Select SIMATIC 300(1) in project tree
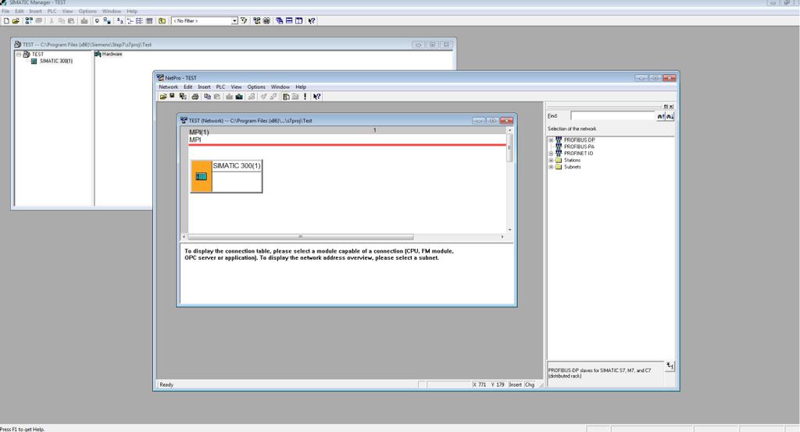800x432 pixels. [x=56, y=61]
